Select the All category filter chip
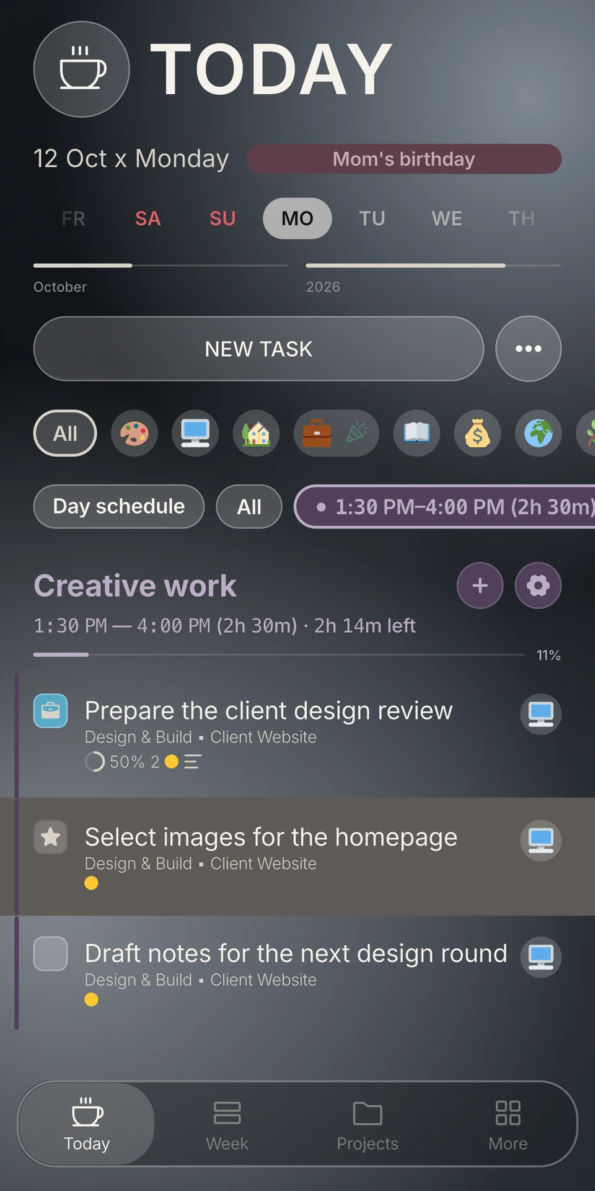The image size is (595, 1191). [65, 433]
